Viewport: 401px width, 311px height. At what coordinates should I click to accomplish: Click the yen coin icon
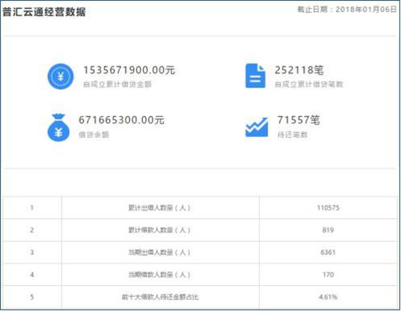coord(60,76)
